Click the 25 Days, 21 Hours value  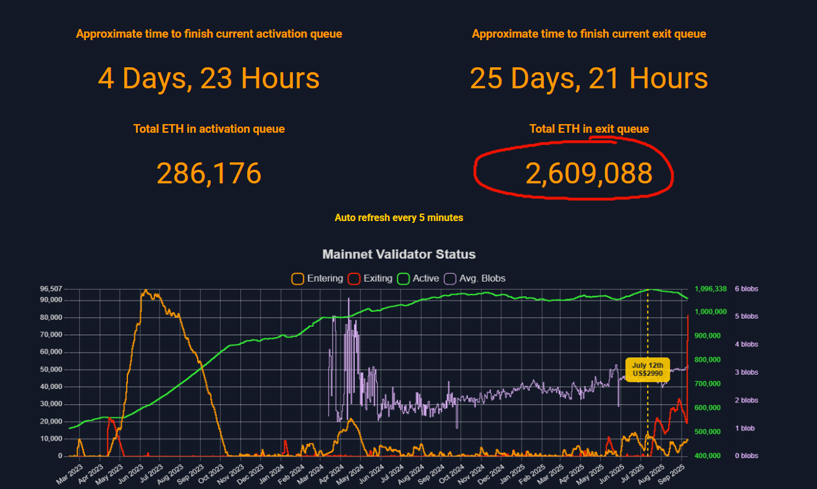tap(589, 78)
